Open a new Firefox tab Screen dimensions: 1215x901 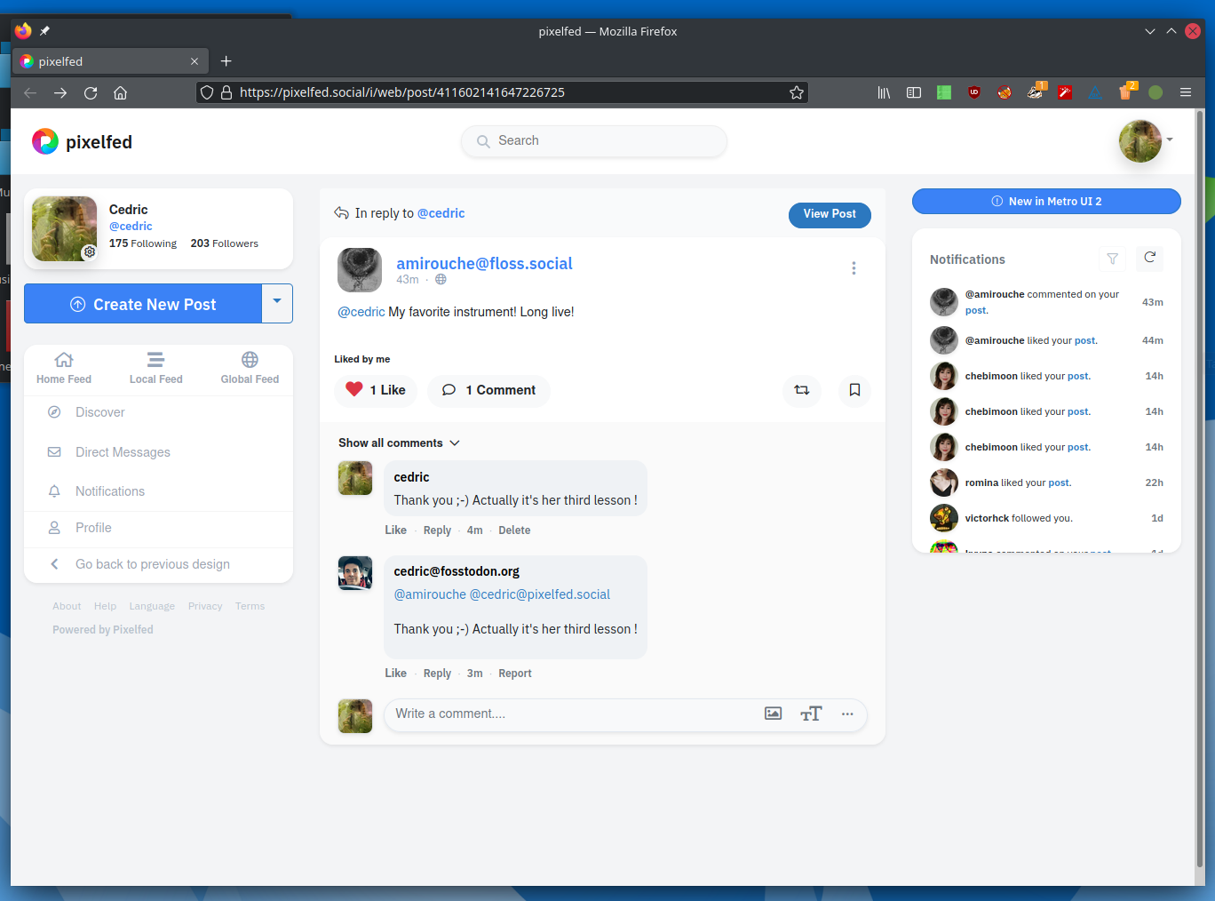click(226, 61)
